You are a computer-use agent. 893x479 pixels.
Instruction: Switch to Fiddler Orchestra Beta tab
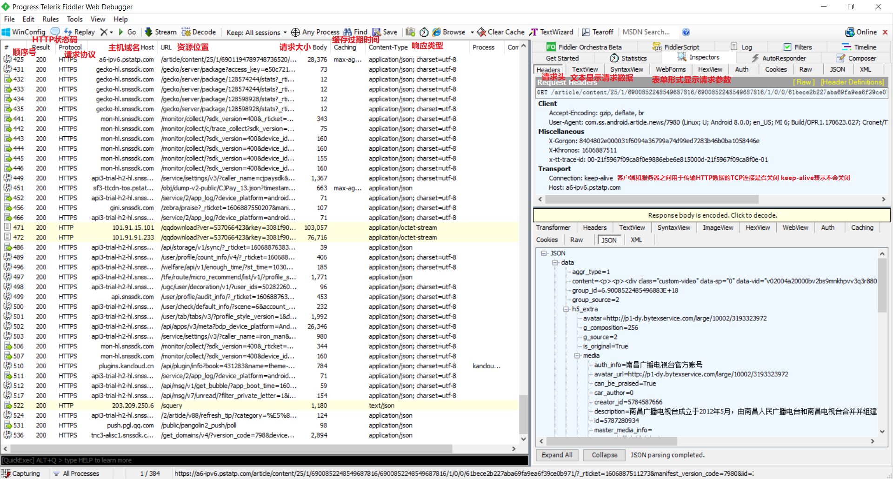tap(584, 47)
